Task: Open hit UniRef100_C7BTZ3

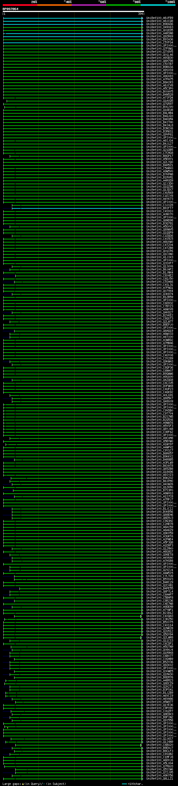Action: click(159, 306)
